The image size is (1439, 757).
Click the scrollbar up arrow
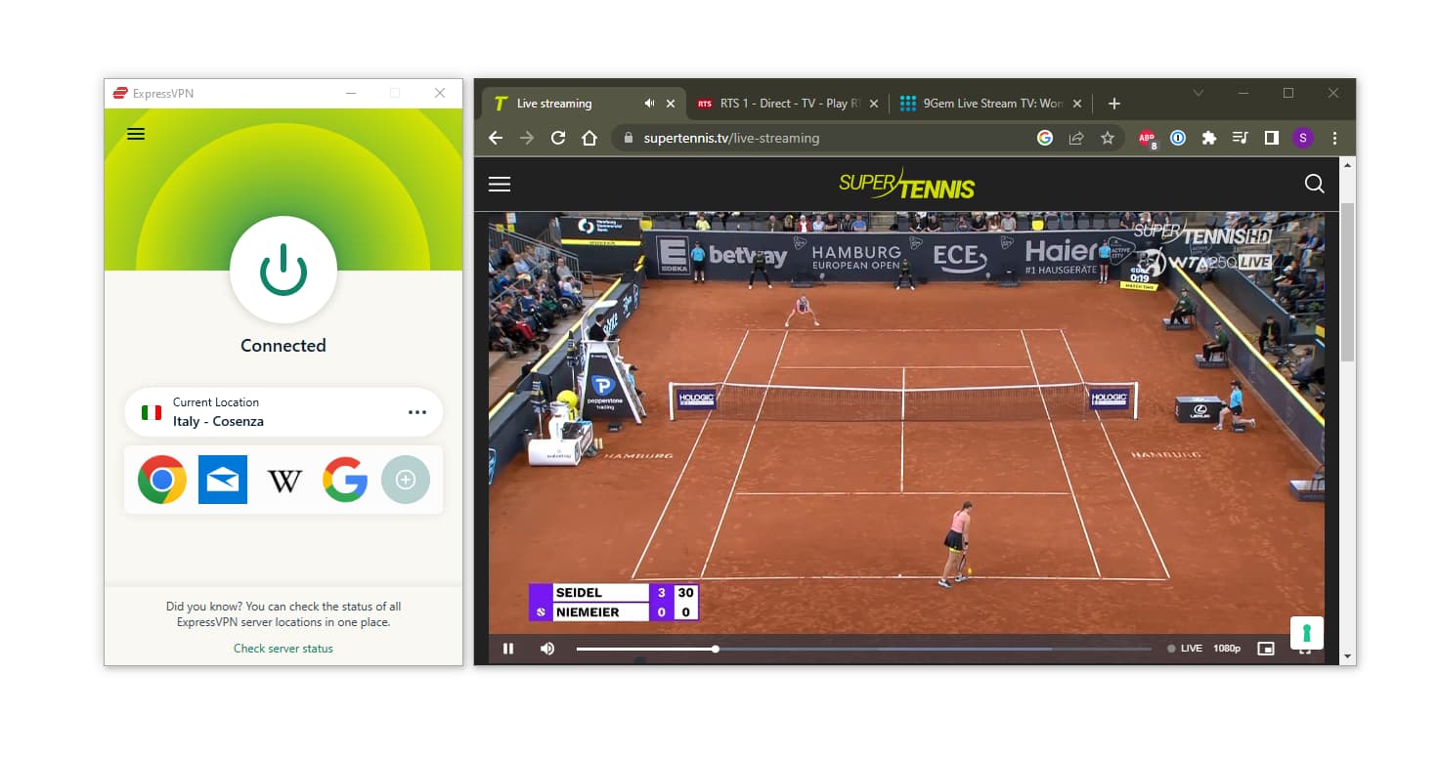[x=1348, y=165]
